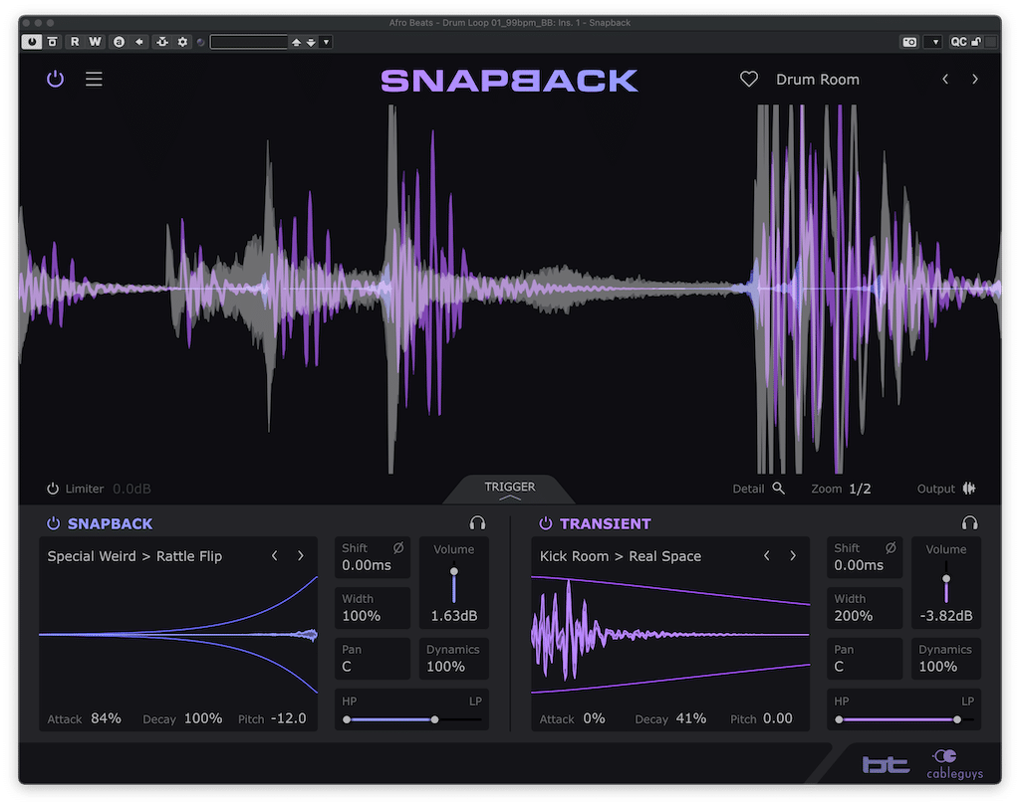Toggle the Snapback layer power
The image size is (1020, 806).
(x=54, y=523)
